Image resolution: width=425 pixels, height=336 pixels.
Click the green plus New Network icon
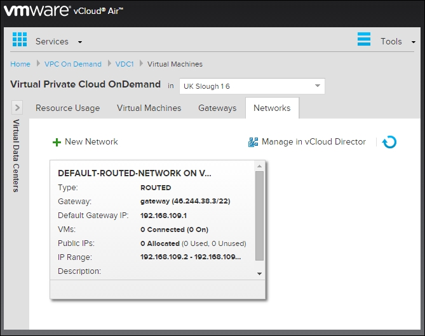(x=57, y=142)
